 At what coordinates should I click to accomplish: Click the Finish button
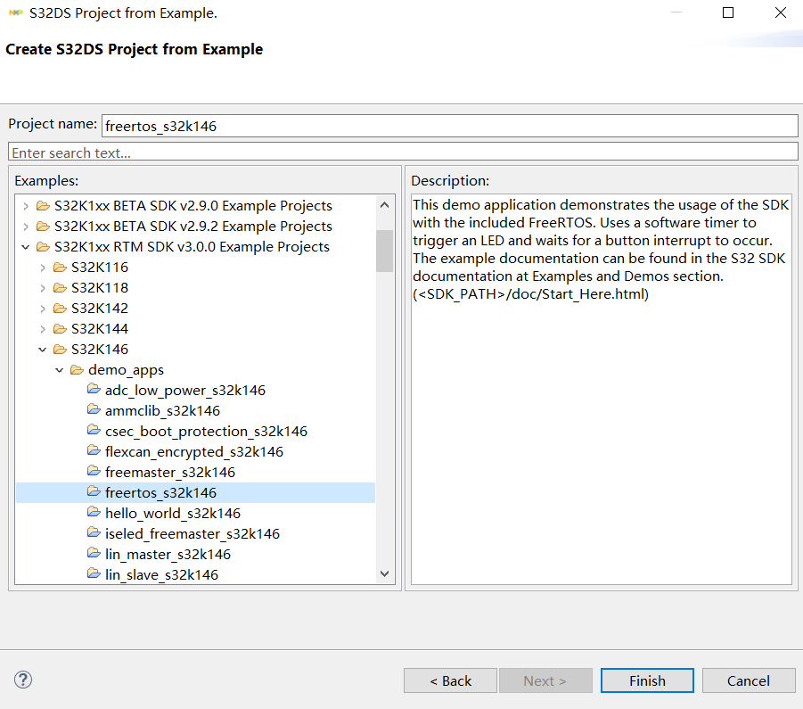click(647, 680)
